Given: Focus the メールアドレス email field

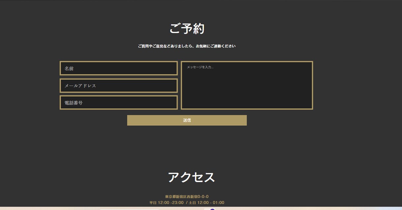Looking at the screenshot, I should [119, 85].
